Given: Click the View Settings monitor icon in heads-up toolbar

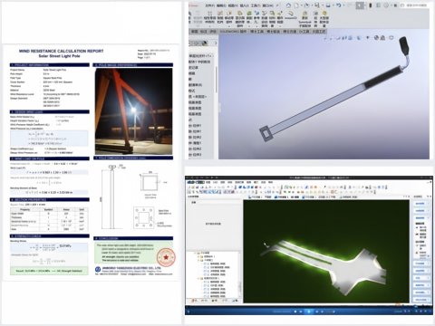Looking at the screenshot, I should click(391, 37).
